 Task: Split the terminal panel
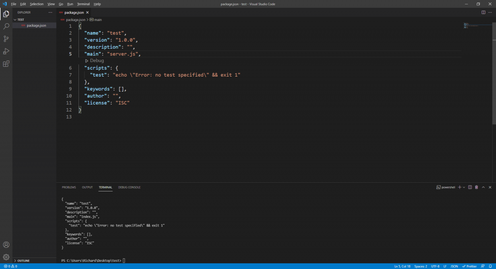[470, 188]
